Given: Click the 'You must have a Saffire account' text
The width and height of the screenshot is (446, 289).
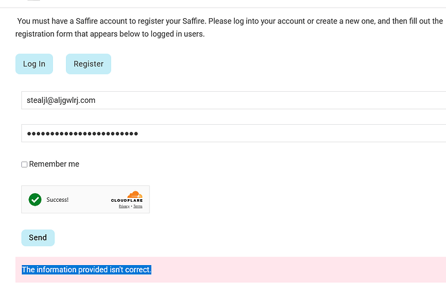Looking at the screenshot, I should pos(84,21).
